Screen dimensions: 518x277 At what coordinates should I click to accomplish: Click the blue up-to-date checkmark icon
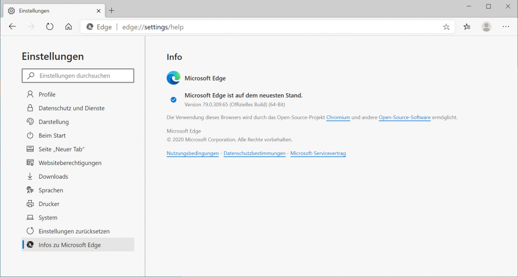pos(174,99)
